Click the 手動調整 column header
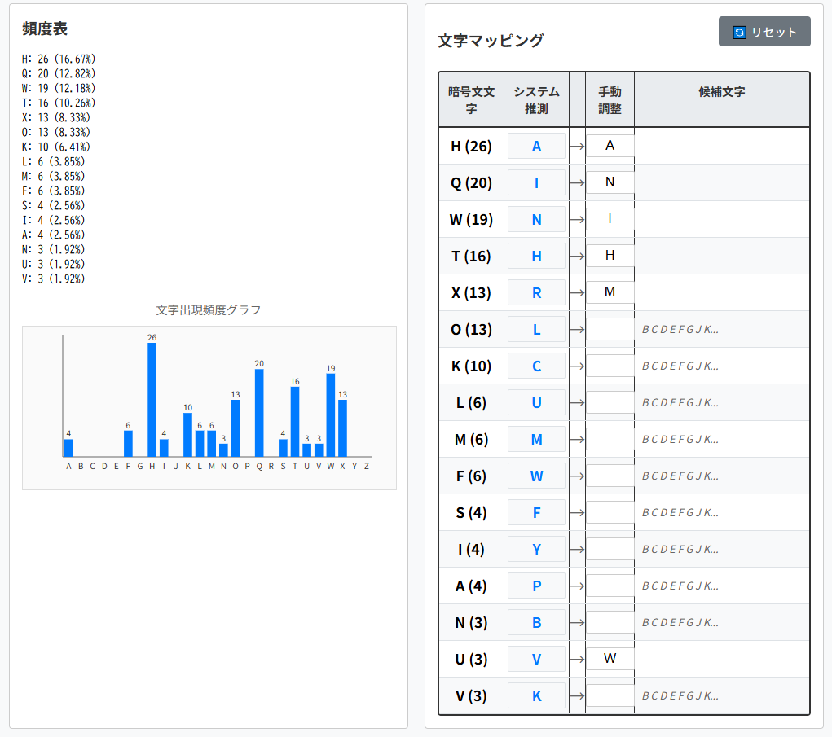This screenshot has width=832, height=737. [x=610, y=100]
